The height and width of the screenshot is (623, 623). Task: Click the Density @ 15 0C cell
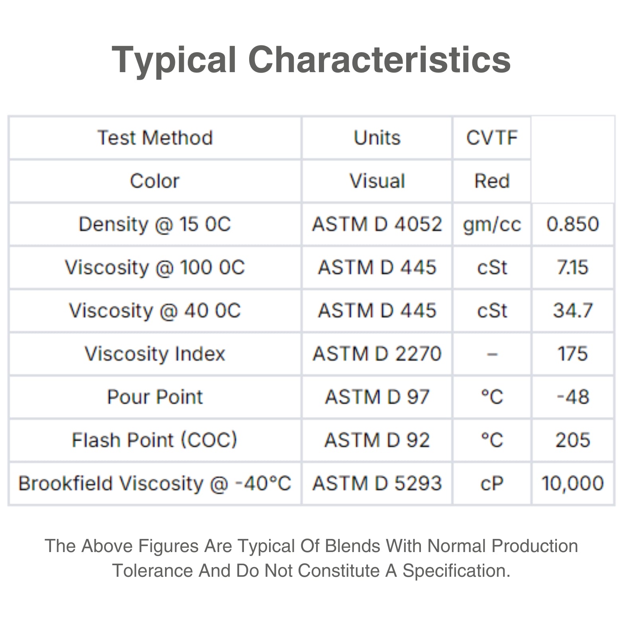coord(155,224)
